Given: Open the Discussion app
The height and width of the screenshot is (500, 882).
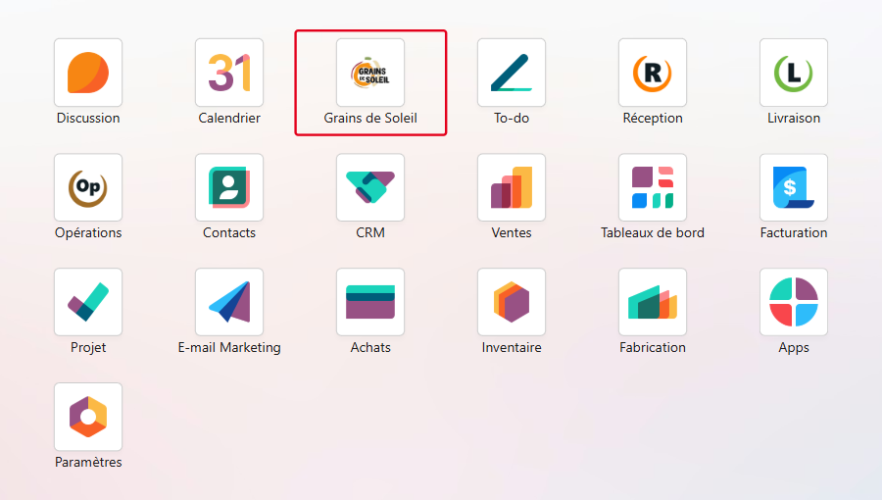Looking at the screenshot, I should (88, 73).
